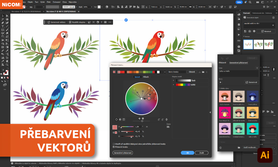Select the Zoom tool magnifier

(x=7, y=64)
